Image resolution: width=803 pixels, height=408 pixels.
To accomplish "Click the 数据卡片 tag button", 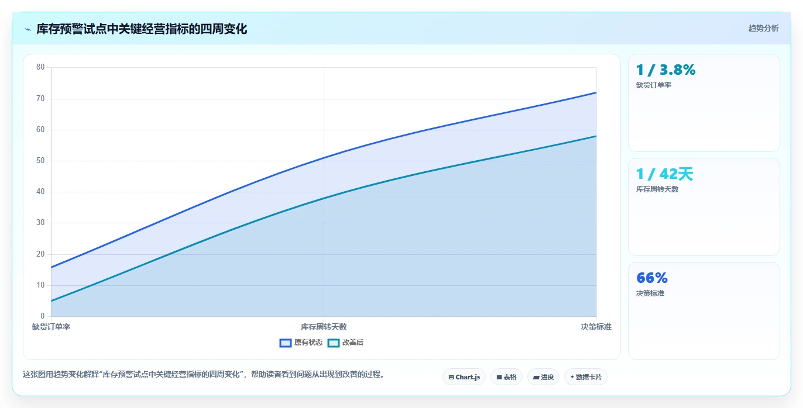I will (x=586, y=377).
